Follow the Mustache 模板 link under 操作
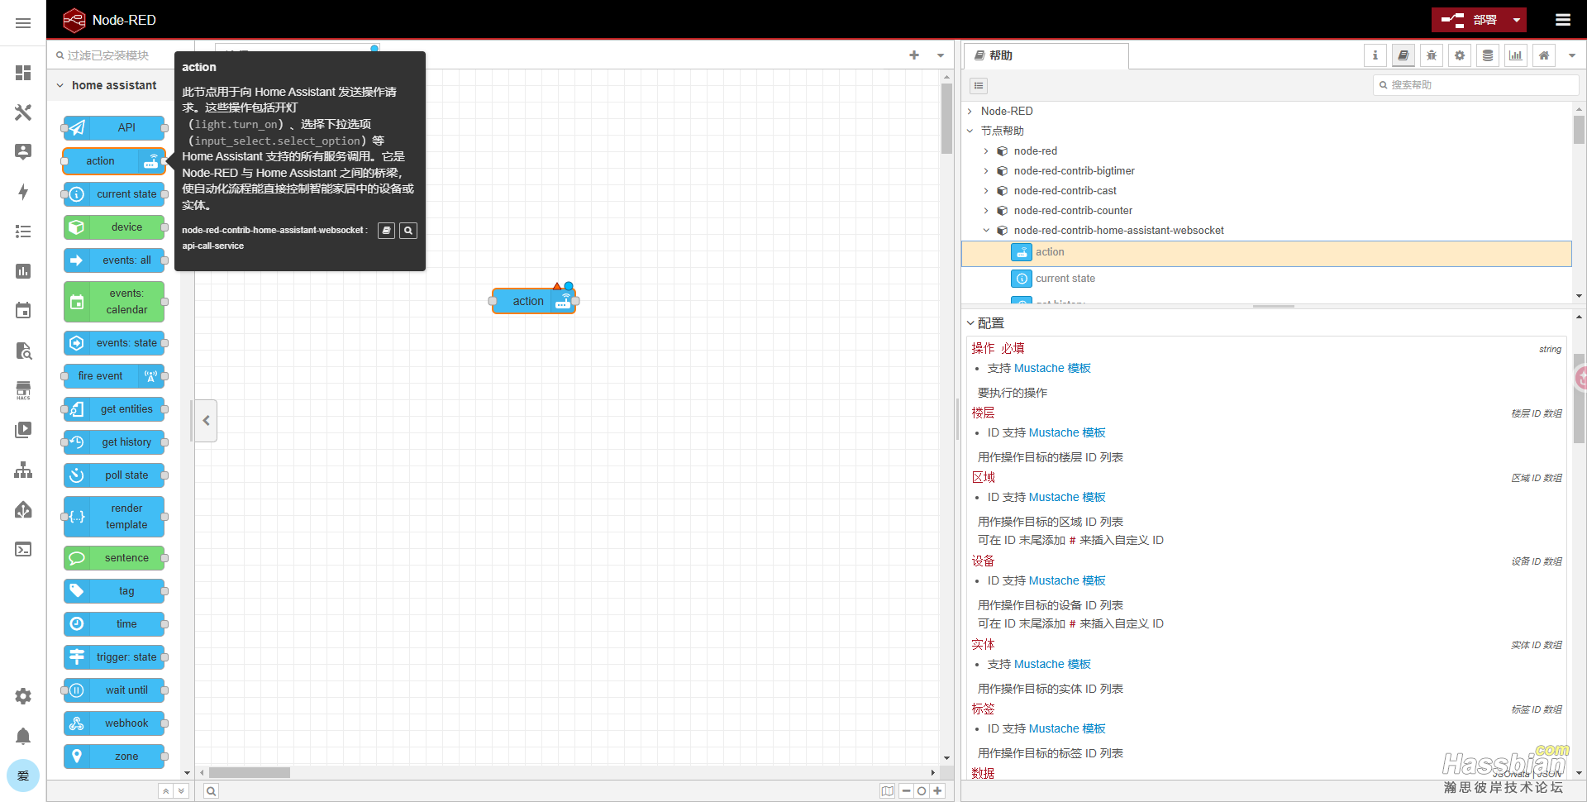 point(1052,368)
